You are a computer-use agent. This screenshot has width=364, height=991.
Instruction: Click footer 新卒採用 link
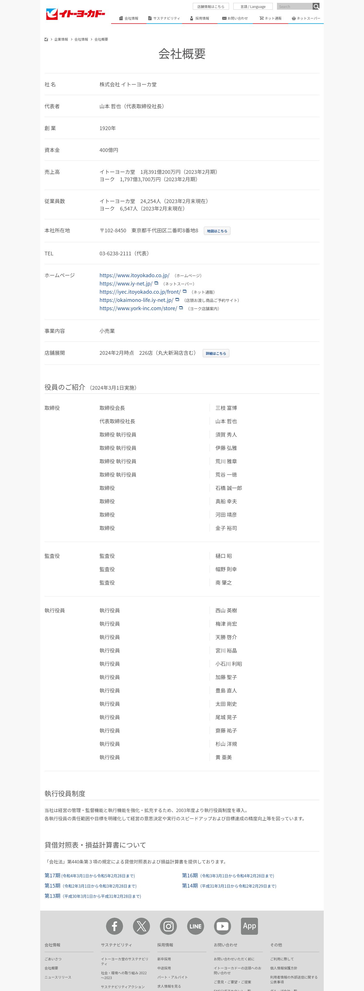[x=164, y=959]
